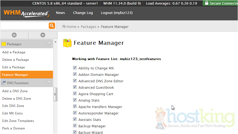Collapse the Packages section arrow
The height and width of the screenshot is (134, 238).
tap(49, 44)
